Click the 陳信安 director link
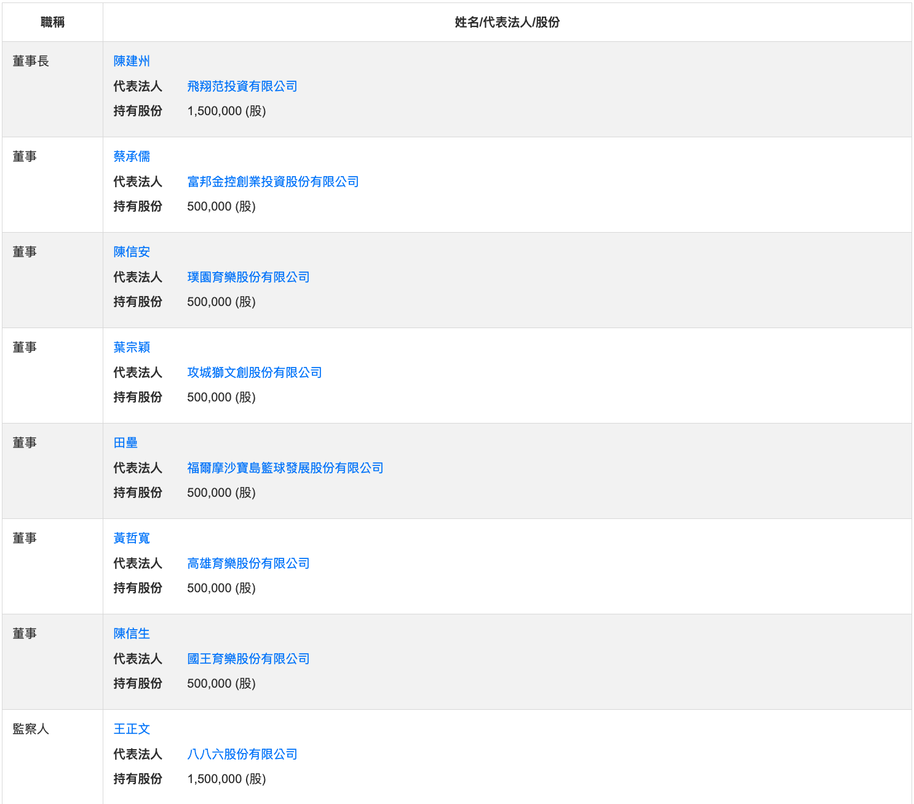The width and height of the screenshot is (914, 804). [132, 252]
